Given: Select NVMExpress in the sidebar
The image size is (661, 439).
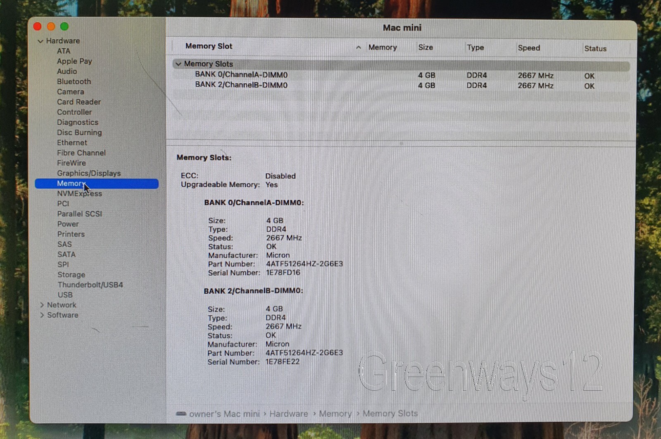Looking at the screenshot, I should coord(79,194).
